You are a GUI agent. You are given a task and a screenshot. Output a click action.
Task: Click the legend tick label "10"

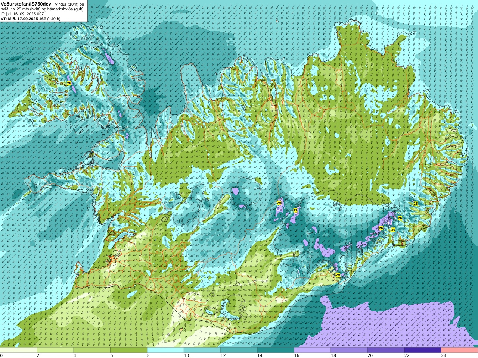coord(186,355)
